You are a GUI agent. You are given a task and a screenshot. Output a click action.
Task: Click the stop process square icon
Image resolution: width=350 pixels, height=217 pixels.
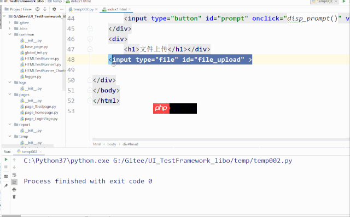coord(6,167)
